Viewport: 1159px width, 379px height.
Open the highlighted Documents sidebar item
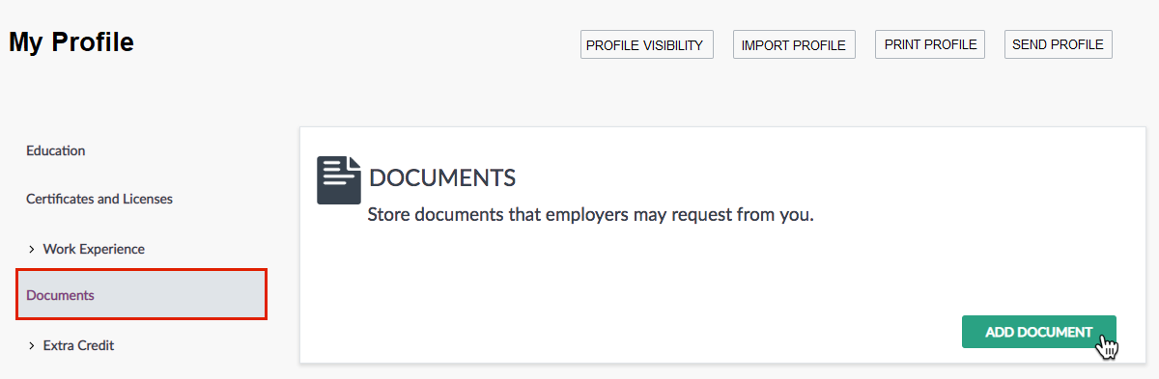click(x=141, y=295)
